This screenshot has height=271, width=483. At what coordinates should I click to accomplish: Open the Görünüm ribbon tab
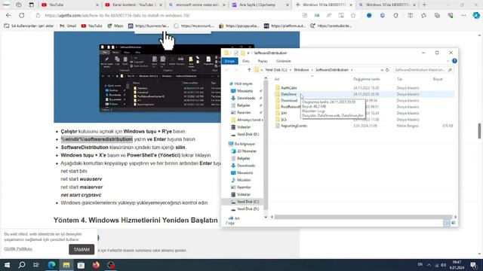pyautogui.click(x=284, y=61)
